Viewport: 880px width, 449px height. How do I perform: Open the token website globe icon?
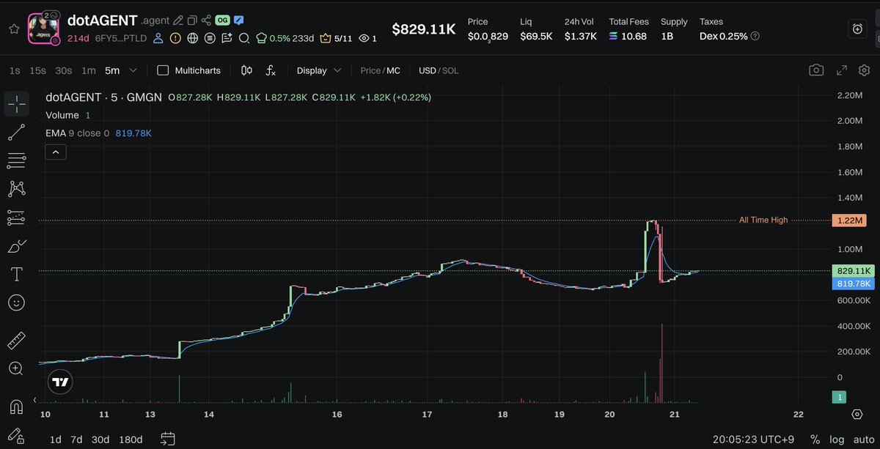[x=192, y=37]
